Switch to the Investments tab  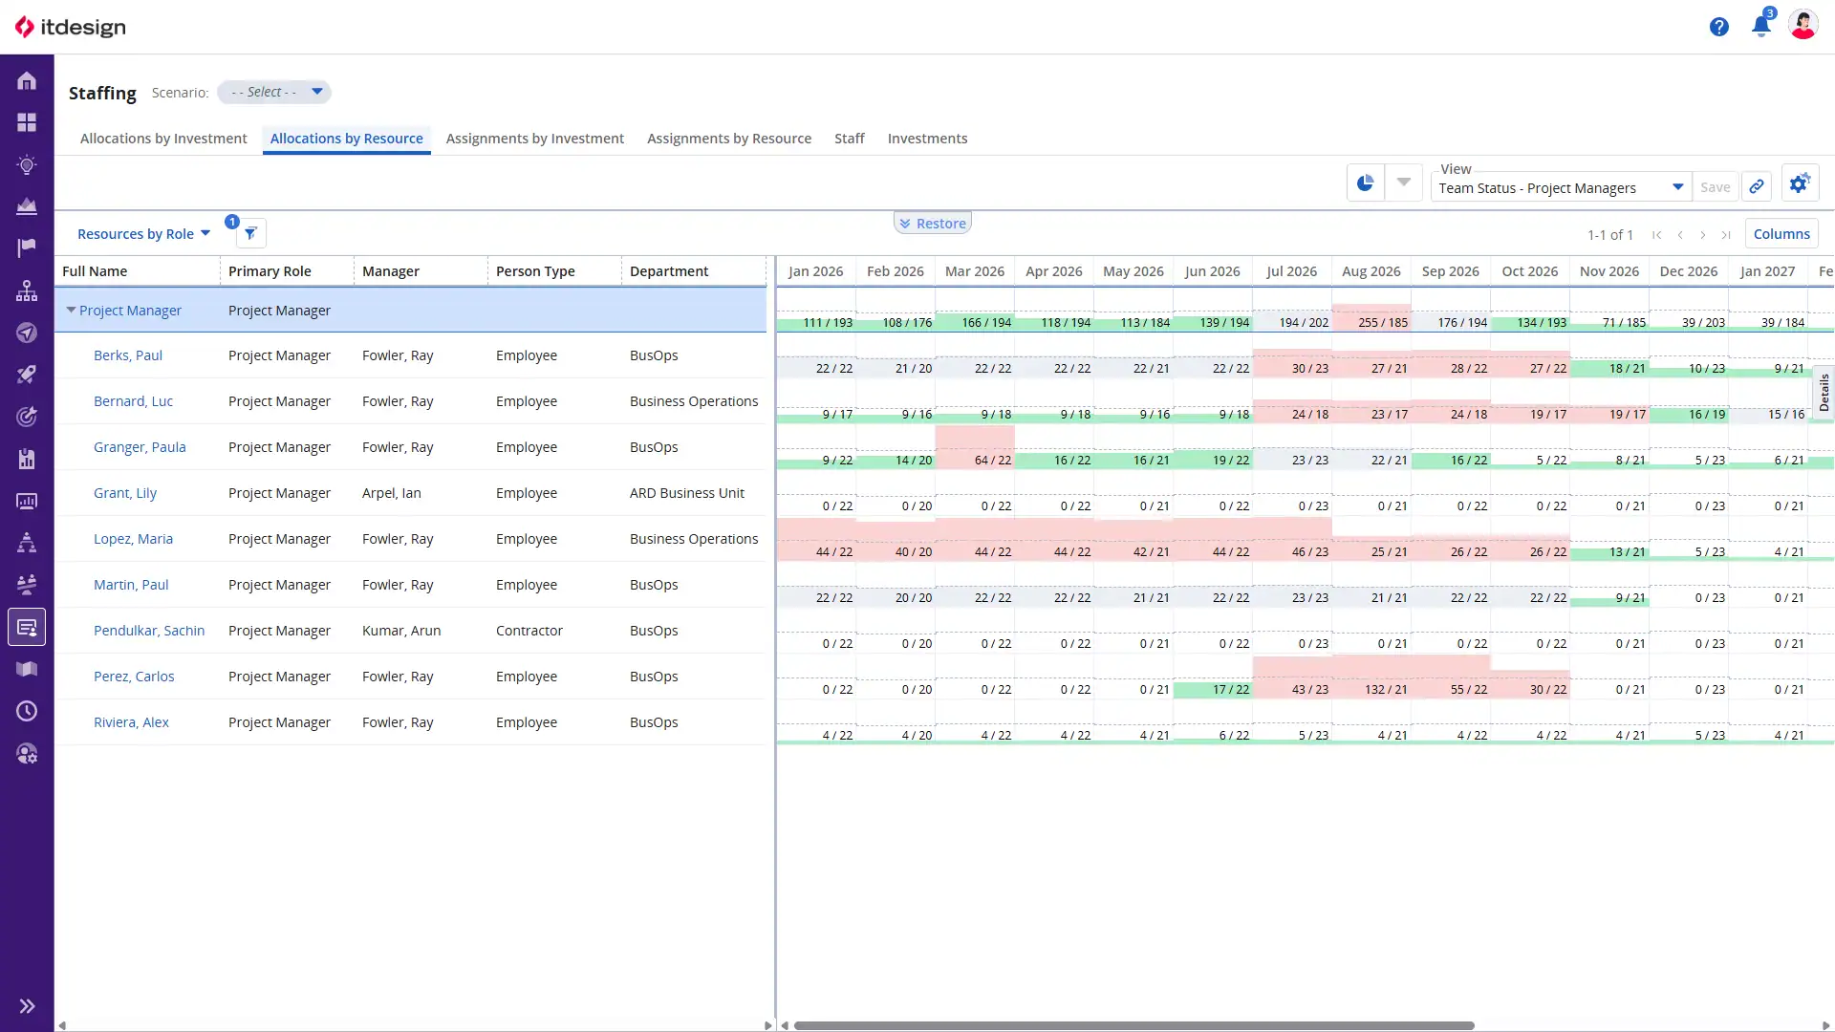(x=927, y=139)
